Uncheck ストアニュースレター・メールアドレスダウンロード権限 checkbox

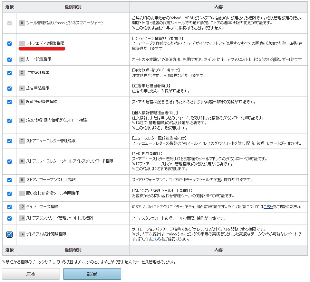[x=9, y=161]
